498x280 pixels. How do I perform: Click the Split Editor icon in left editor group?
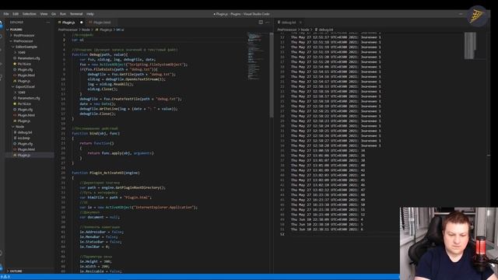tap(261, 23)
